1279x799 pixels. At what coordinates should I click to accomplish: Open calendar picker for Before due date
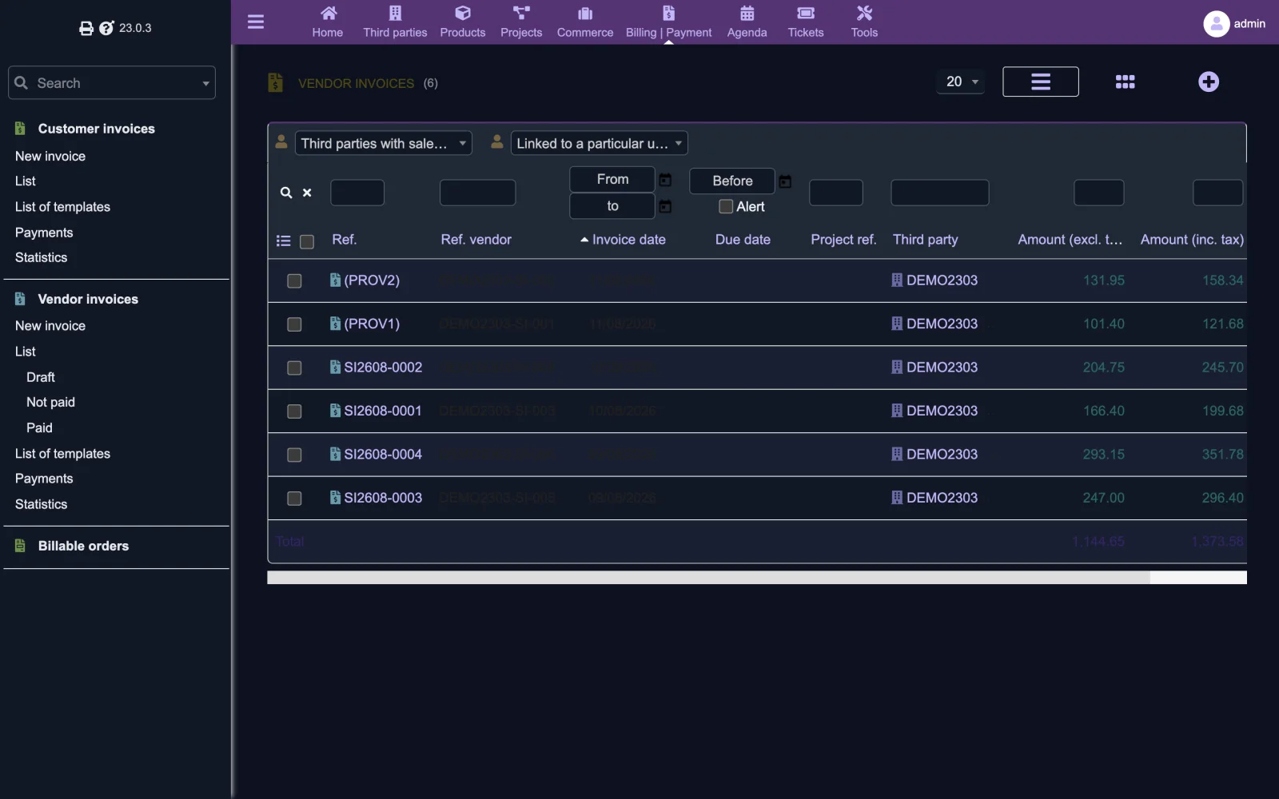click(x=785, y=181)
